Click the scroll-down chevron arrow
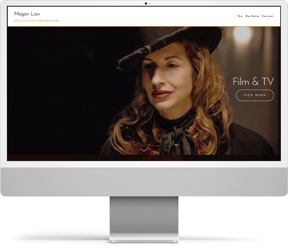 pyautogui.click(x=144, y=150)
